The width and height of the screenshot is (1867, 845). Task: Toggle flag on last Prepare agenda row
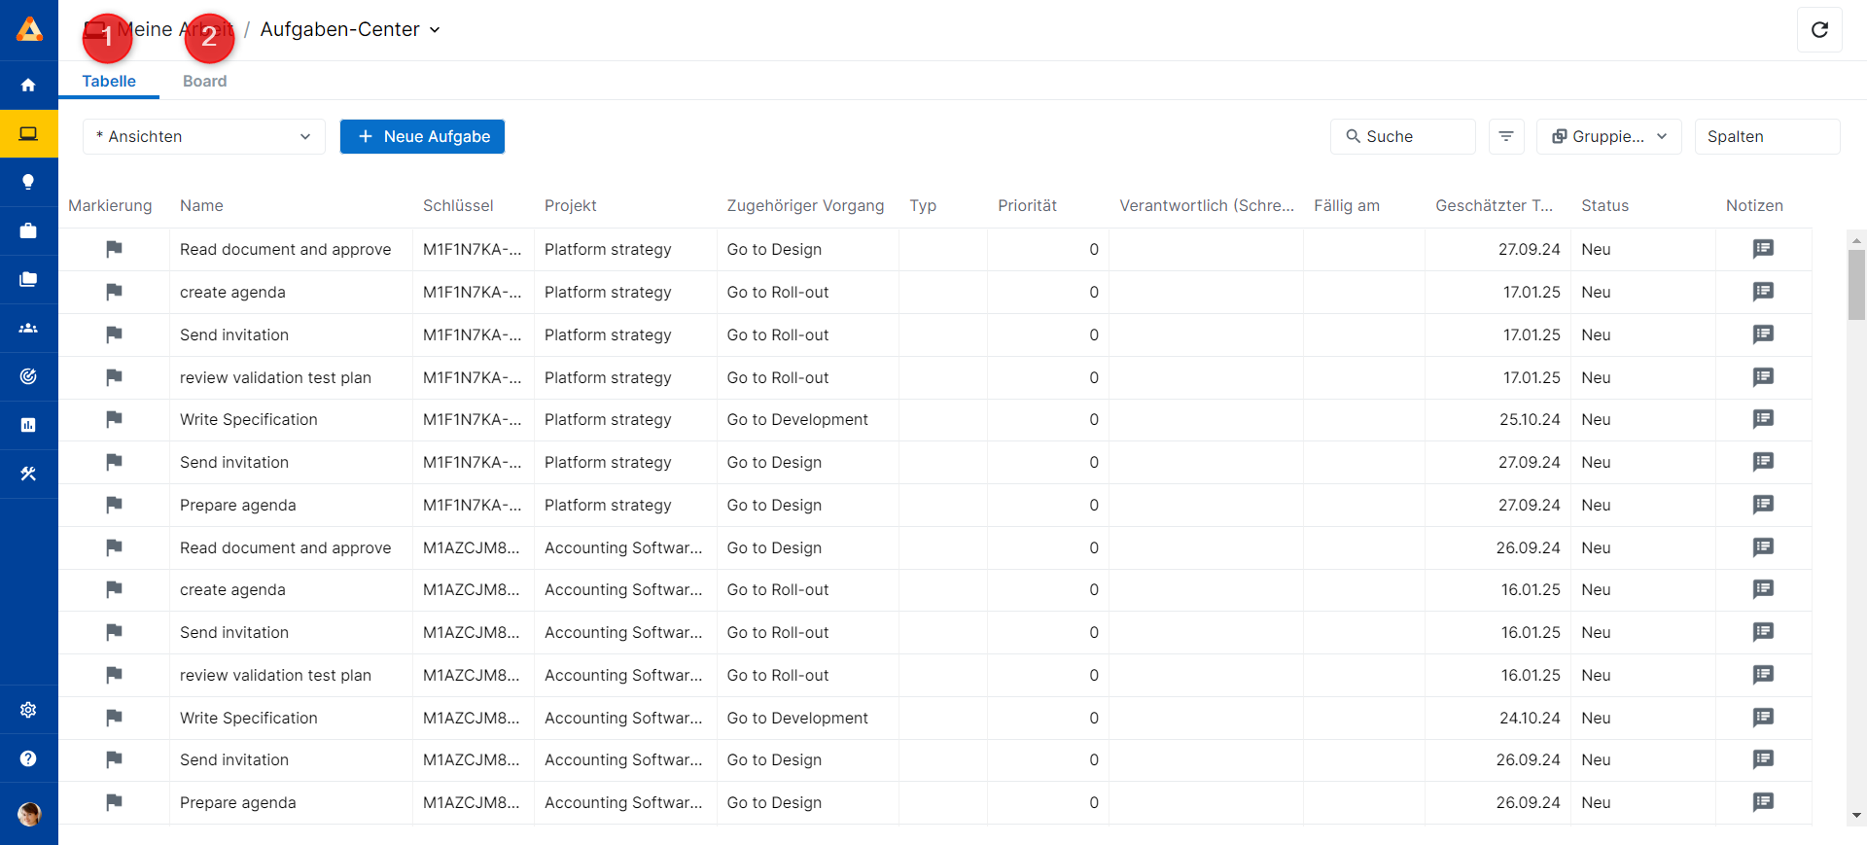[114, 802]
